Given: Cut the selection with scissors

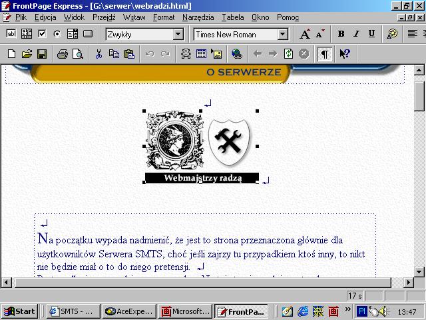Looking at the screenshot, I should (x=99, y=54).
